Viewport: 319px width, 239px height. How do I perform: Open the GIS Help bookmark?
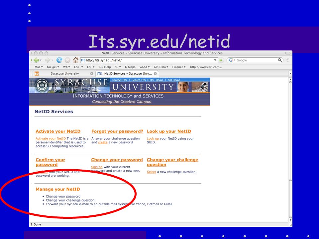pyautogui.click(x=105, y=67)
